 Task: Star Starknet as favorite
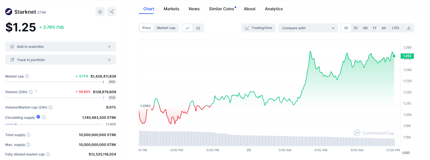(x=100, y=12)
